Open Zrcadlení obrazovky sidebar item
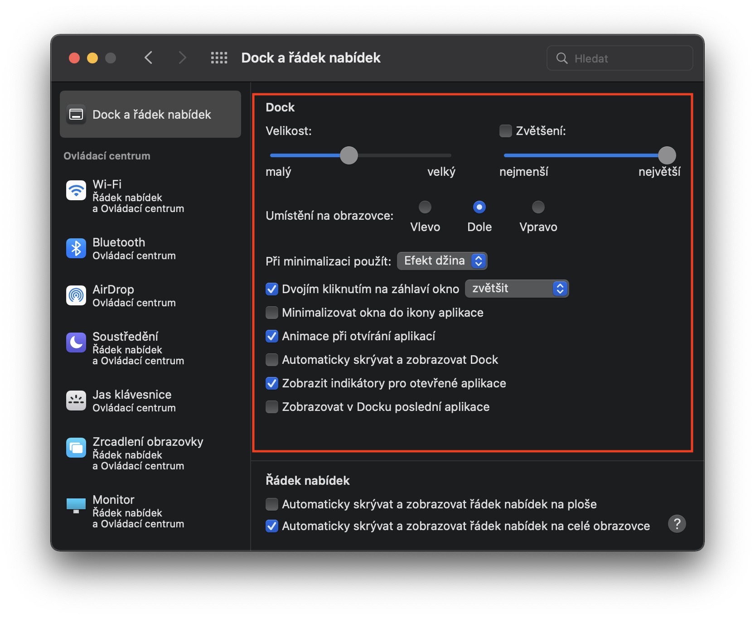 coord(150,453)
